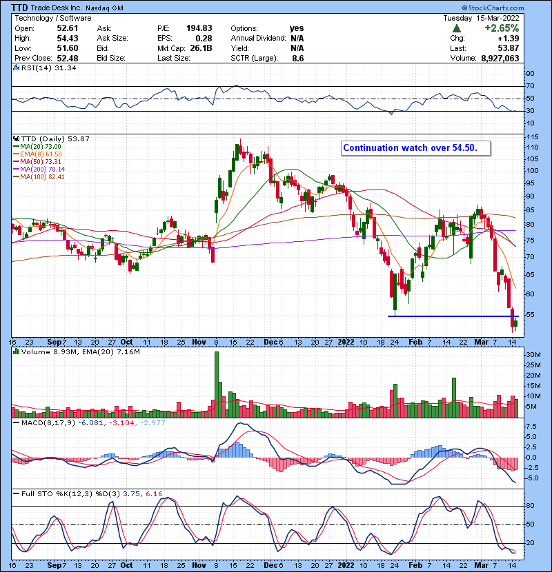Click the candlestick icon beside TTD (Daily)
Screen dimensions: 552x572
(16, 139)
